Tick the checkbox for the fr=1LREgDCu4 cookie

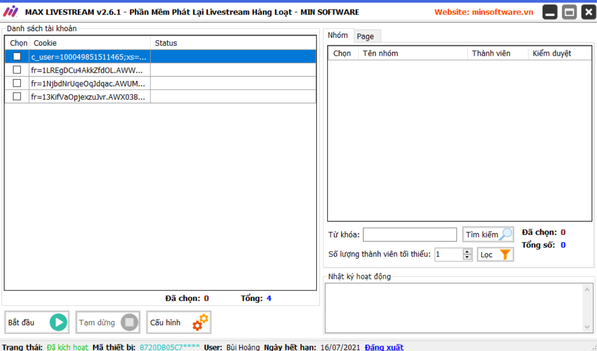(x=17, y=70)
